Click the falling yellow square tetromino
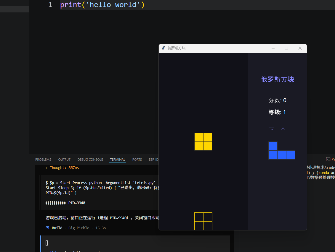 pos(203,142)
